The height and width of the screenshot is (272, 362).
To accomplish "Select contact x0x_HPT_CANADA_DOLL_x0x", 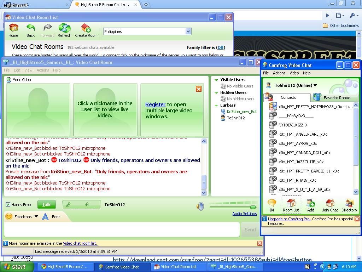I will [x=304, y=153].
